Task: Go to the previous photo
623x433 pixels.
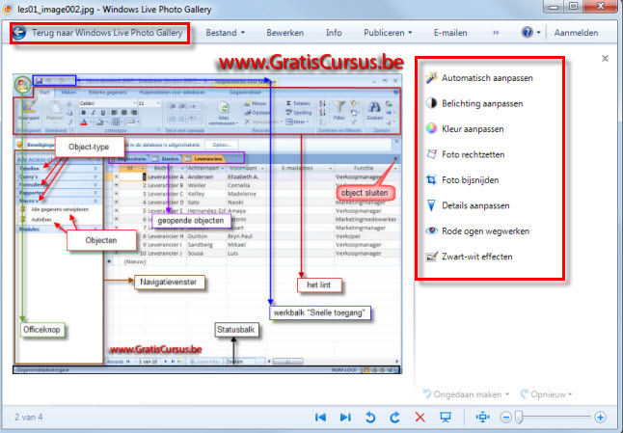Action: click(320, 417)
